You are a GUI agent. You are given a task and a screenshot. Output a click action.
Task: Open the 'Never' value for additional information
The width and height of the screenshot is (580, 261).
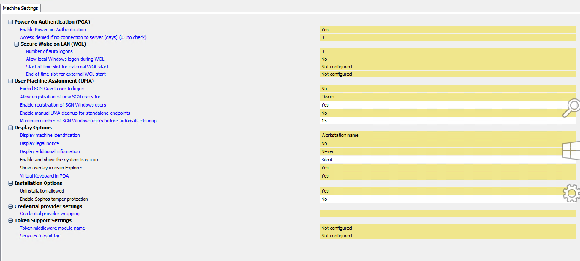pos(448,151)
